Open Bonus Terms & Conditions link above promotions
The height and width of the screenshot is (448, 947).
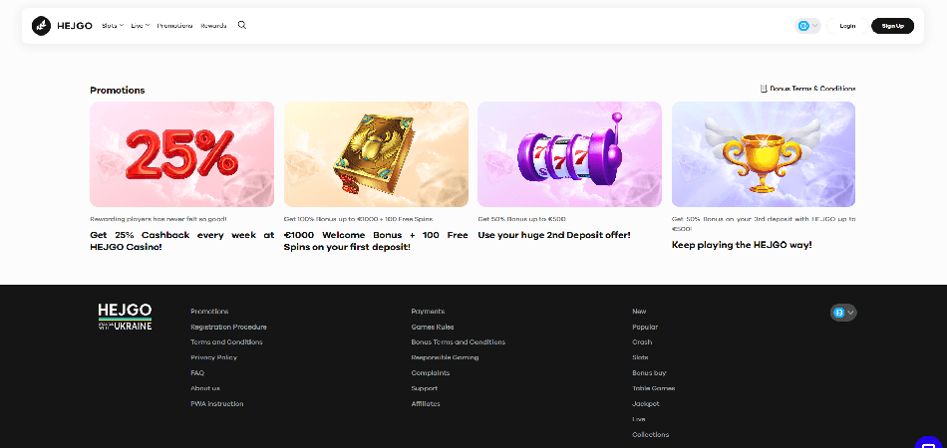click(x=807, y=89)
